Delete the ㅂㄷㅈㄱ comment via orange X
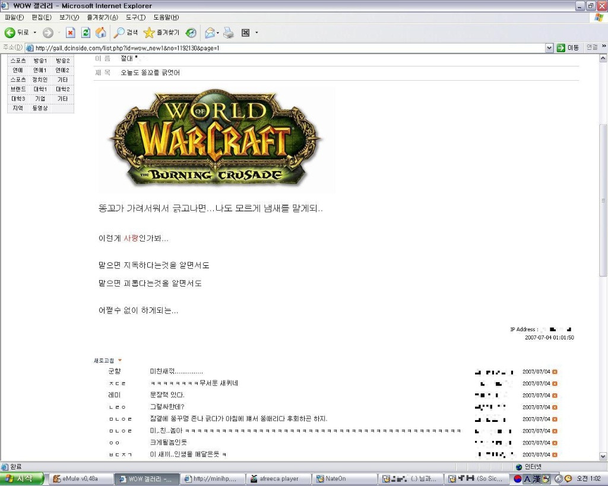Image resolution: width=608 pixels, height=486 pixels. pyautogui.click(x=555, y=455)
